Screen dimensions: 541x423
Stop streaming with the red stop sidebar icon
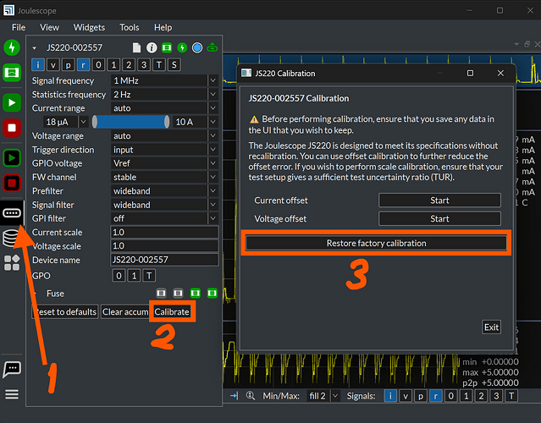point(12,128)
